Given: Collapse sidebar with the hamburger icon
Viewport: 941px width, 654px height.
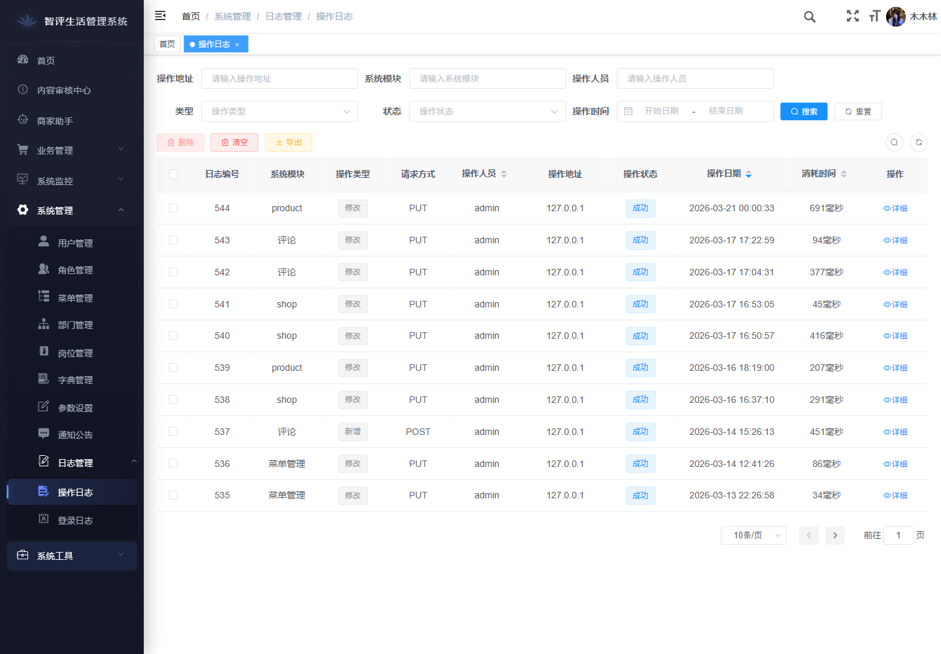Looking at the screenshot, I should [x=160, y=16].
